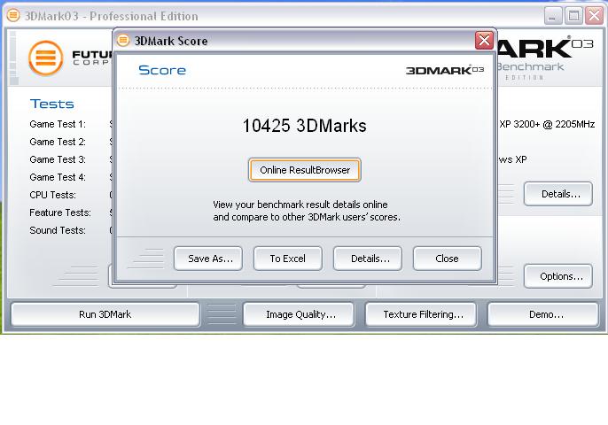Viewport: 608px width, 425px height.
Task: Click the Online ResultBrowser button
Action: [x=304, y=170]
